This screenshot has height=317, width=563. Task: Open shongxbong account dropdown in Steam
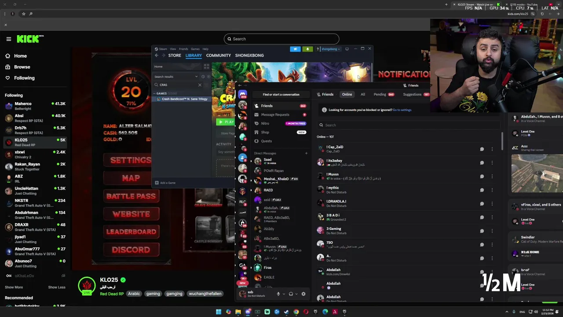tap(331, 49)
